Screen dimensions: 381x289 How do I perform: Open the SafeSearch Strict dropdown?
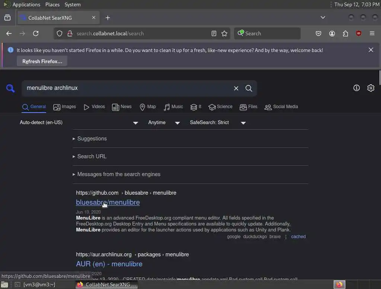pos(218,123)
